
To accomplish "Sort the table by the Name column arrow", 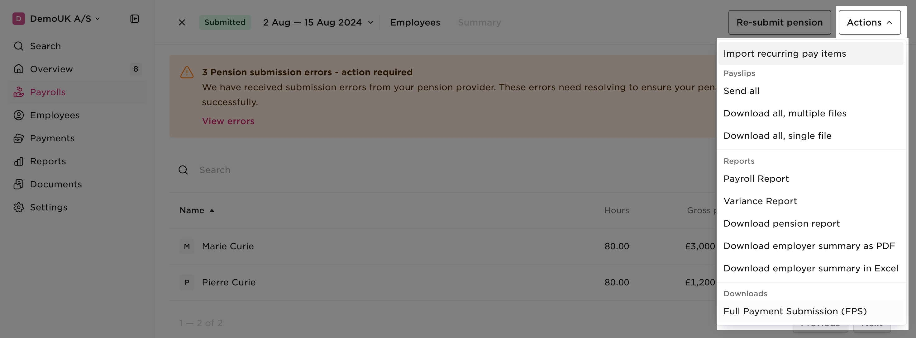I will tap(212, 210).
